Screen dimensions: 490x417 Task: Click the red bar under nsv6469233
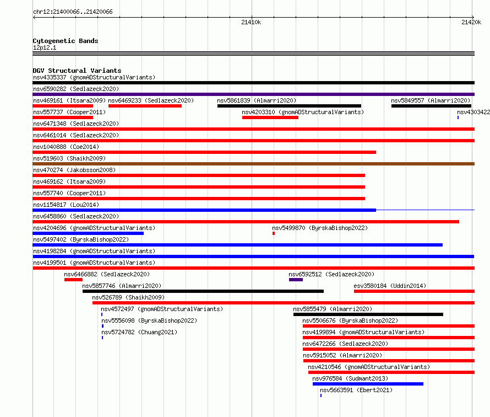coord(145,106)
